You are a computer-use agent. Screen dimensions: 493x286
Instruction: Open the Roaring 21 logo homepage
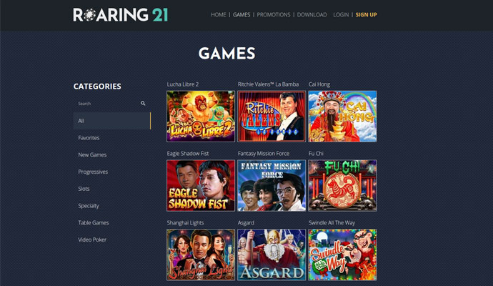pos(121,15)
